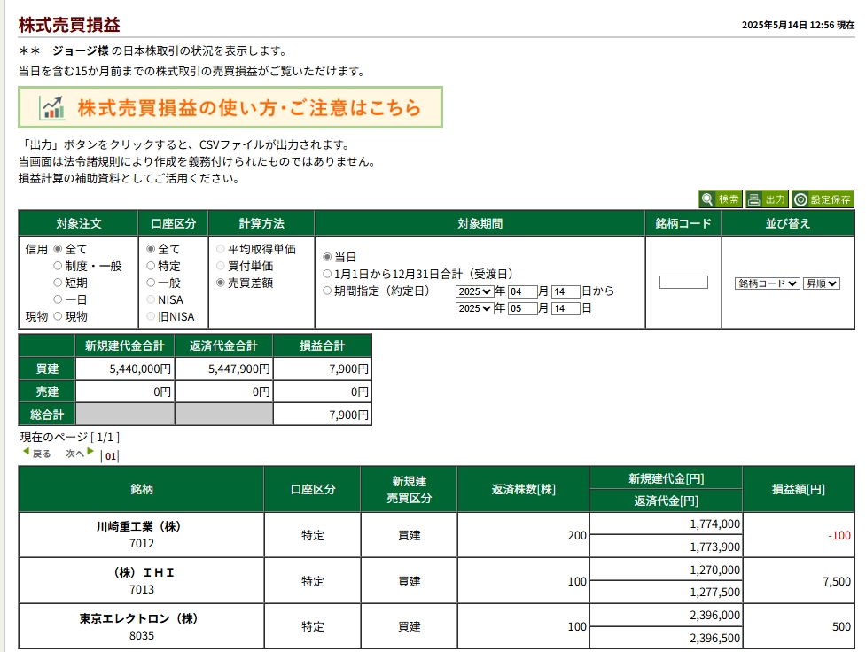Select 現物 radio button
Viewport: 866px width, 652px height.
pos(58,316)
